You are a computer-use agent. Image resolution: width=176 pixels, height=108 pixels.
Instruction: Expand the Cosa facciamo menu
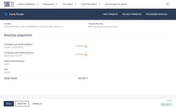click(x=91, y=4)
